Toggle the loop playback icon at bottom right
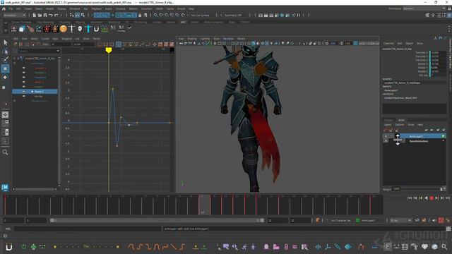The width and height of the screenshot is (452, 254). (x=417, y=220)
